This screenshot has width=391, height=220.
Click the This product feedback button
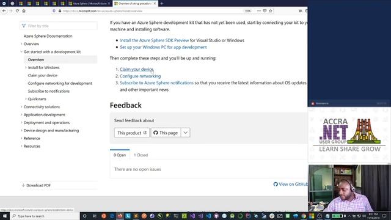point(132,133)
